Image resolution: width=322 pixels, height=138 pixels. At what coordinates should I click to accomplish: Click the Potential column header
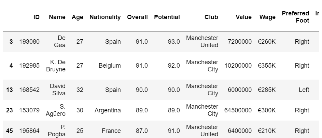(x=167, y=17)
